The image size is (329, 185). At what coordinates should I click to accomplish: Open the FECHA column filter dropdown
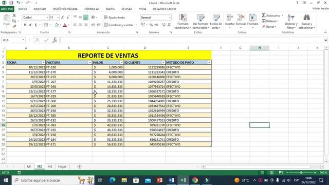pos(43,63)
